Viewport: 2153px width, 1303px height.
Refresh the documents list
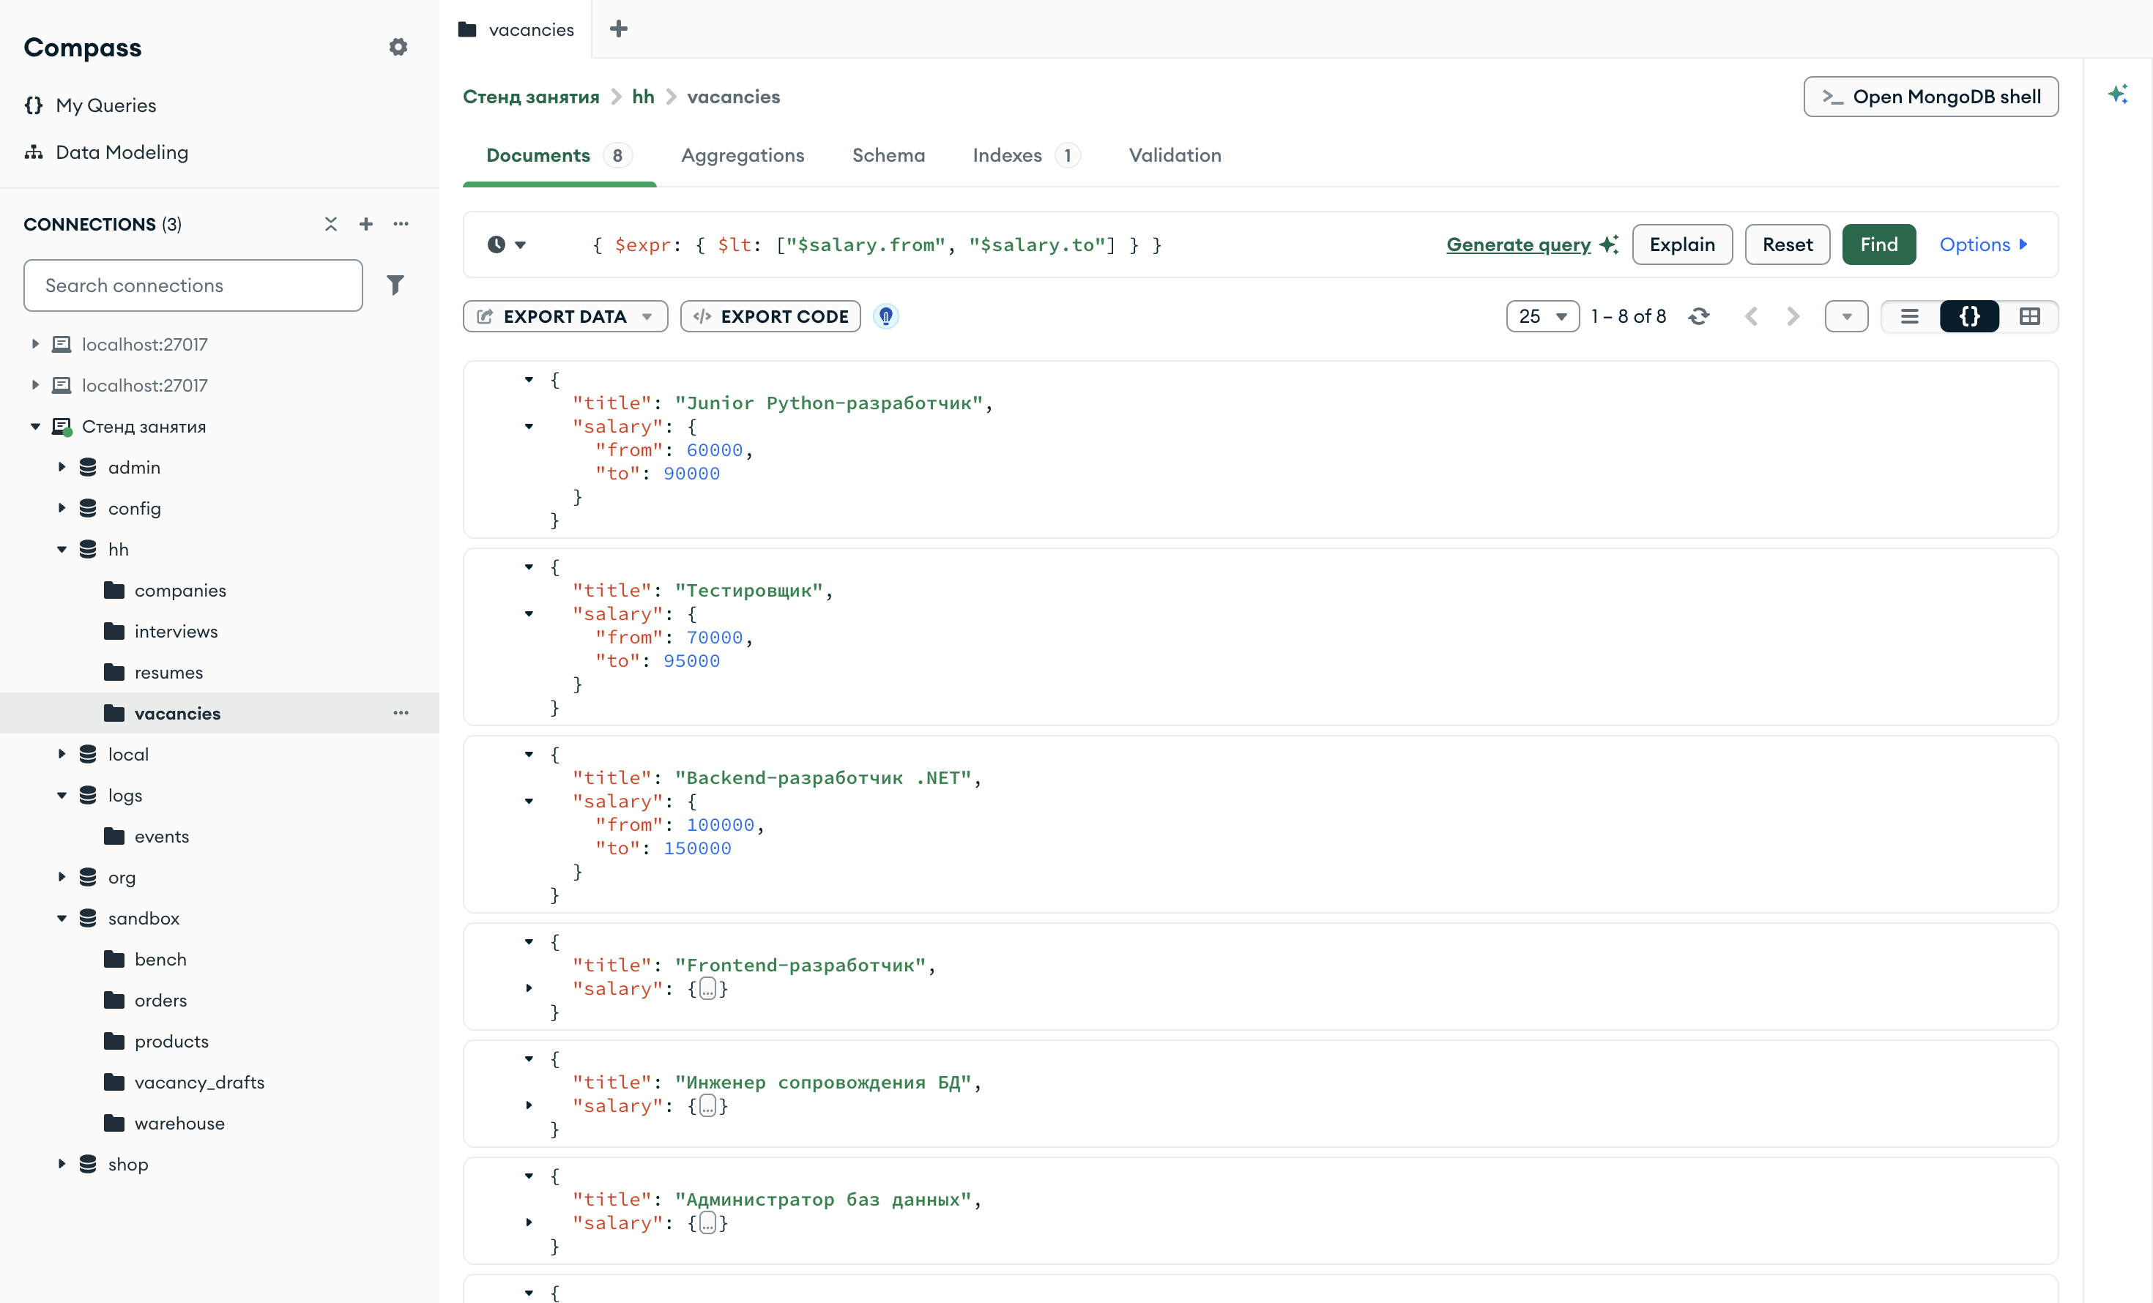(x=1699, y=316)
